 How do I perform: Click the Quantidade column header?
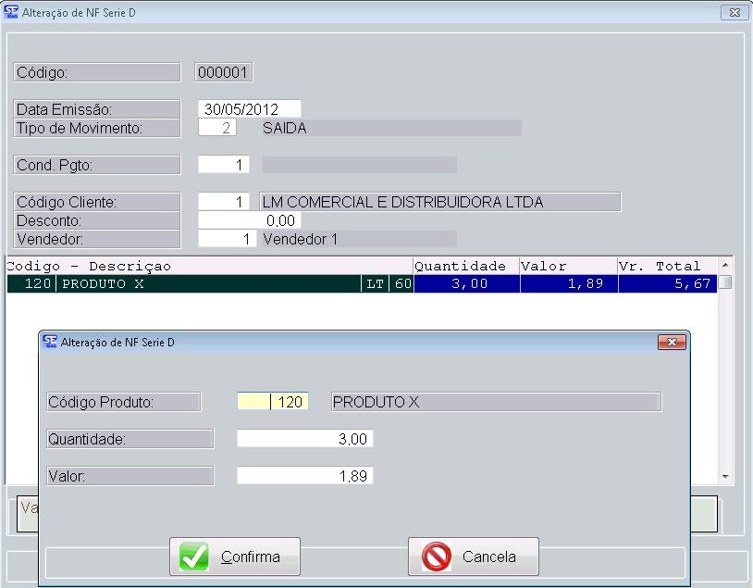(465, 266)
